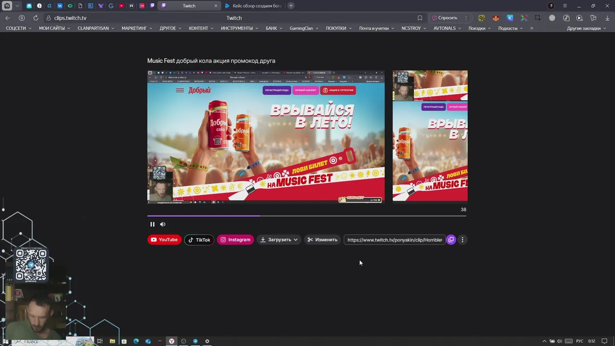Start the screenshot capture tool
This screenshot has width=615, height=346.
(538, 18)
